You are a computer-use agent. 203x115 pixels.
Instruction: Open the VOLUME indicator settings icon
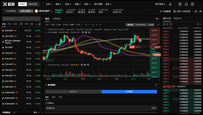pos(85,65)
